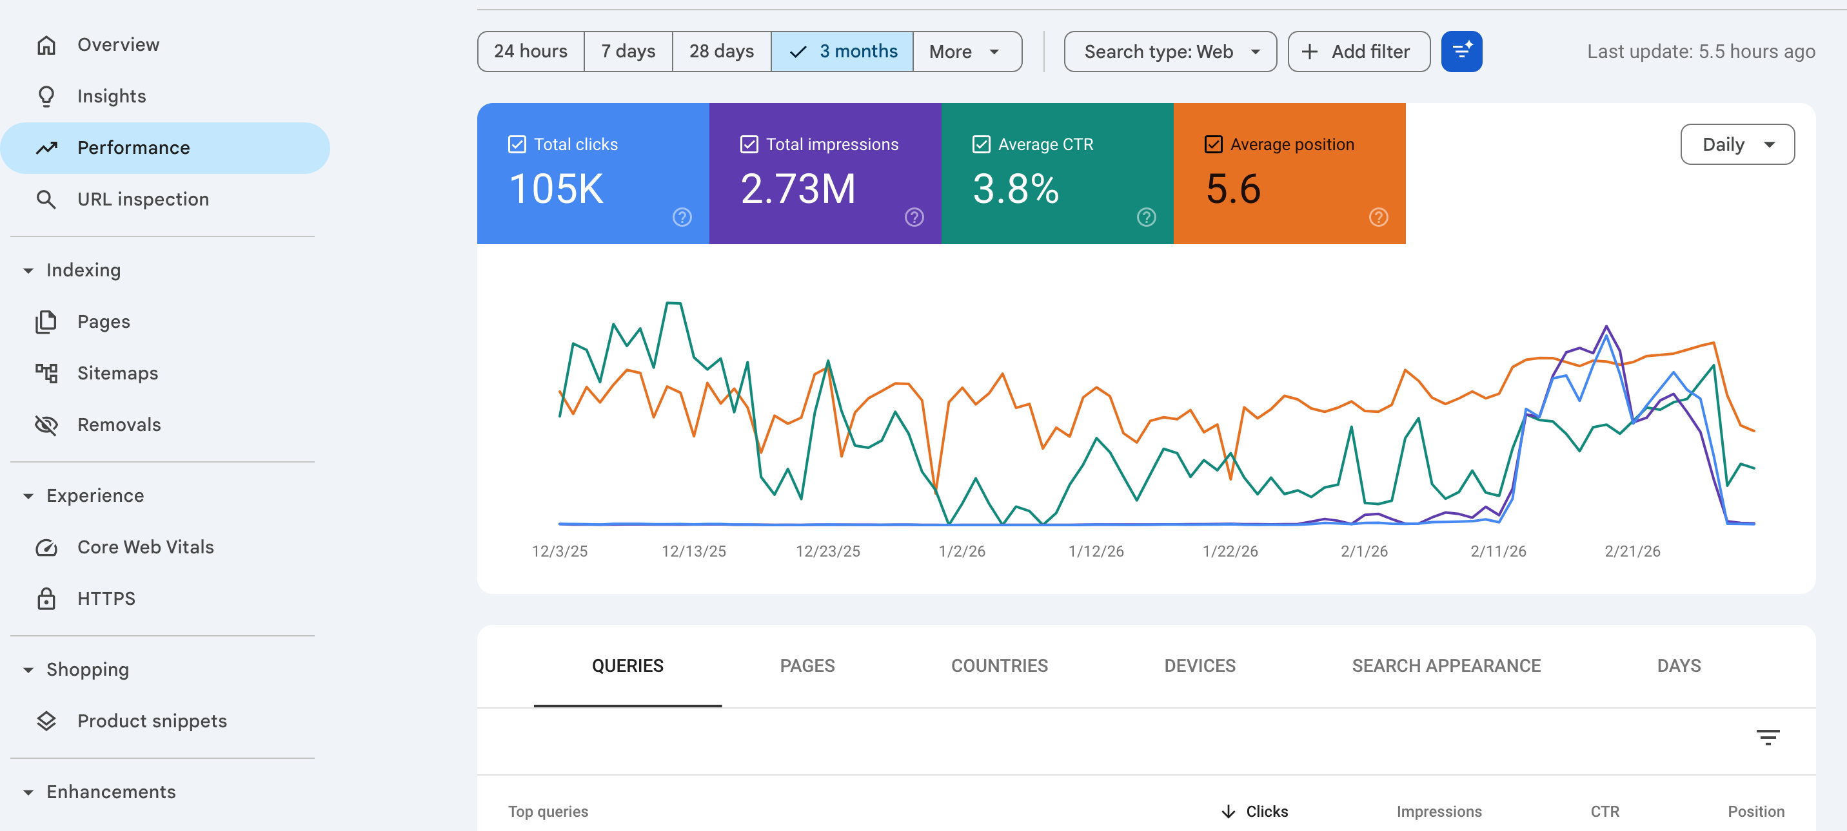Click the Add filter button
This screenshot has height=831, width=1847.
[x=1358, y=52]
